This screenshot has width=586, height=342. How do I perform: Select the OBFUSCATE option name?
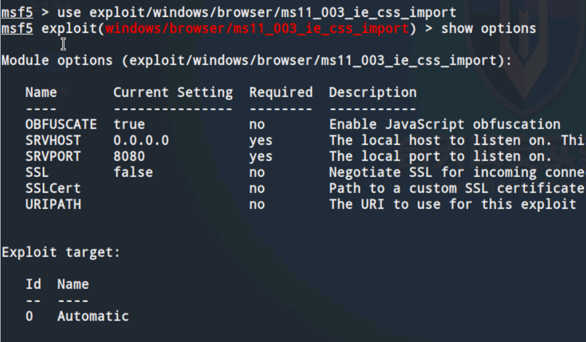[61, 125]
